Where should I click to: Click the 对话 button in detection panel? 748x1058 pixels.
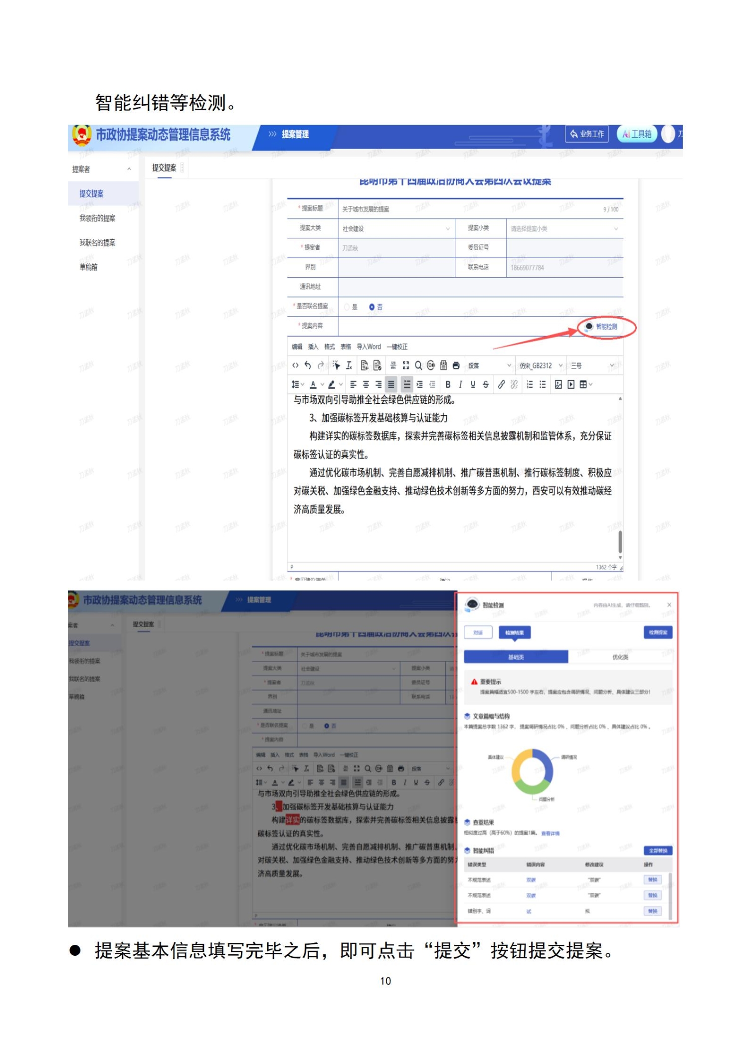click(478, 632)
